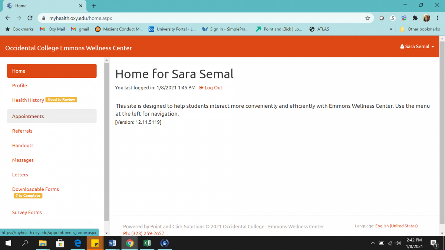The height and width of the screenshot is (250, 445).
Task: Open a new browser tab with plus
Action: 94,6
